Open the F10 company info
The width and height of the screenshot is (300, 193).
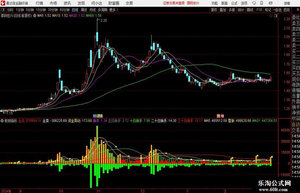(259, 10)
